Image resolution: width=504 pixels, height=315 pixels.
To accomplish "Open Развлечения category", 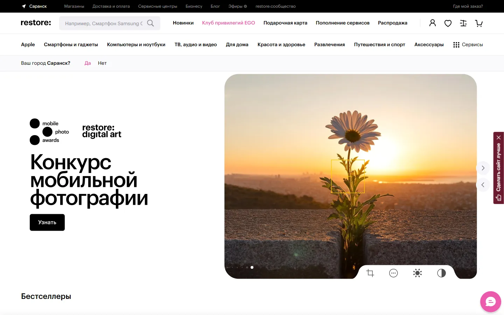I will 330,44.
